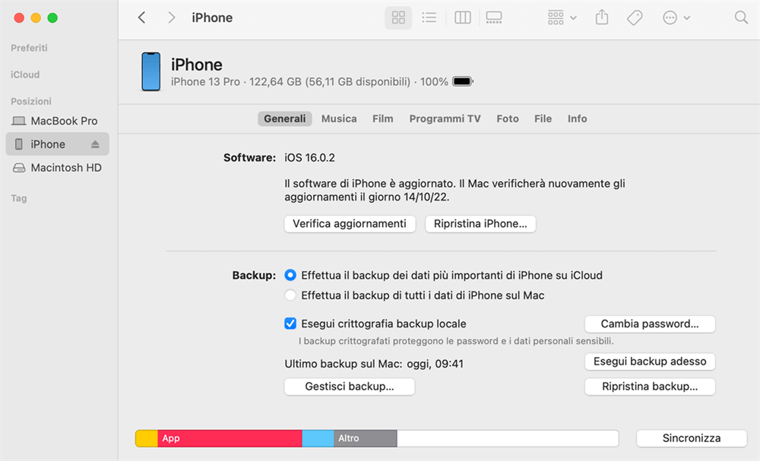The height and width of the screenshot is (461, 760).
Task: Switch to gallery view
Action: point(494,17)
